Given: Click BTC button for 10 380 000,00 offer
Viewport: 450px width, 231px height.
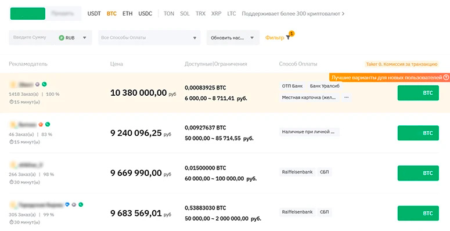Looking at the screenshot, I should (x=418, y=93).
